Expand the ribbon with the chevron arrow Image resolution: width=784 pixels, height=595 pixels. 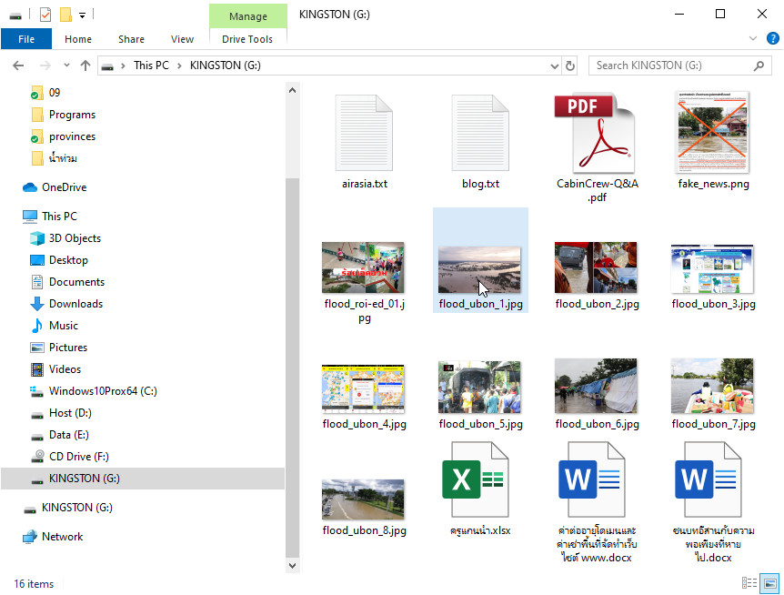(x=755, y=38)
